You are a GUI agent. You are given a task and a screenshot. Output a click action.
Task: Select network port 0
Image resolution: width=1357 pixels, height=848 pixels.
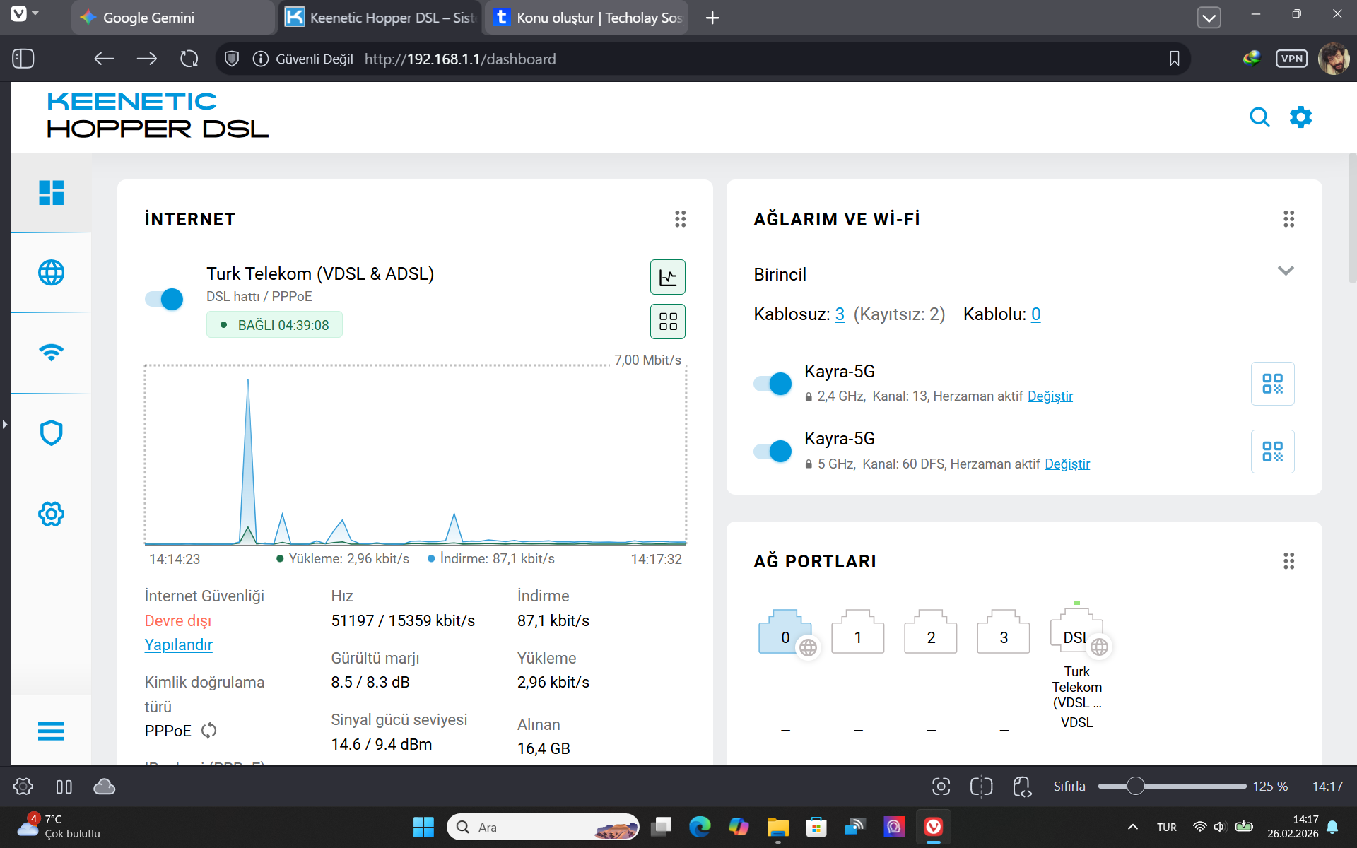785,632
